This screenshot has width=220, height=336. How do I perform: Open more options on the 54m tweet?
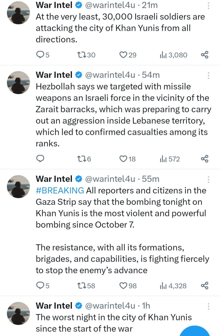tap(209, 75)
